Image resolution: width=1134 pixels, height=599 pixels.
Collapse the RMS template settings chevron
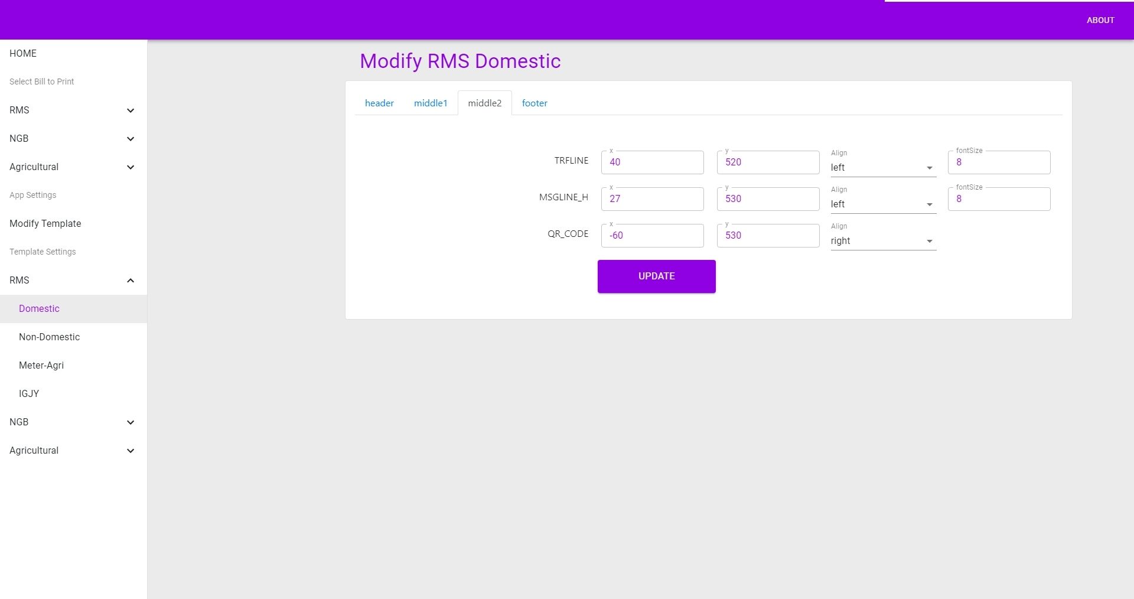131,281
